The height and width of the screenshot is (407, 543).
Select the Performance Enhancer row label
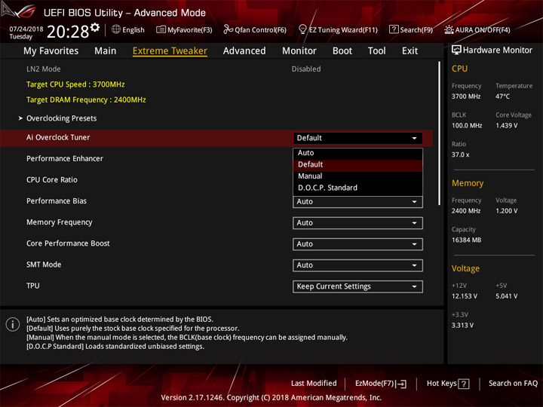[65, 158]
